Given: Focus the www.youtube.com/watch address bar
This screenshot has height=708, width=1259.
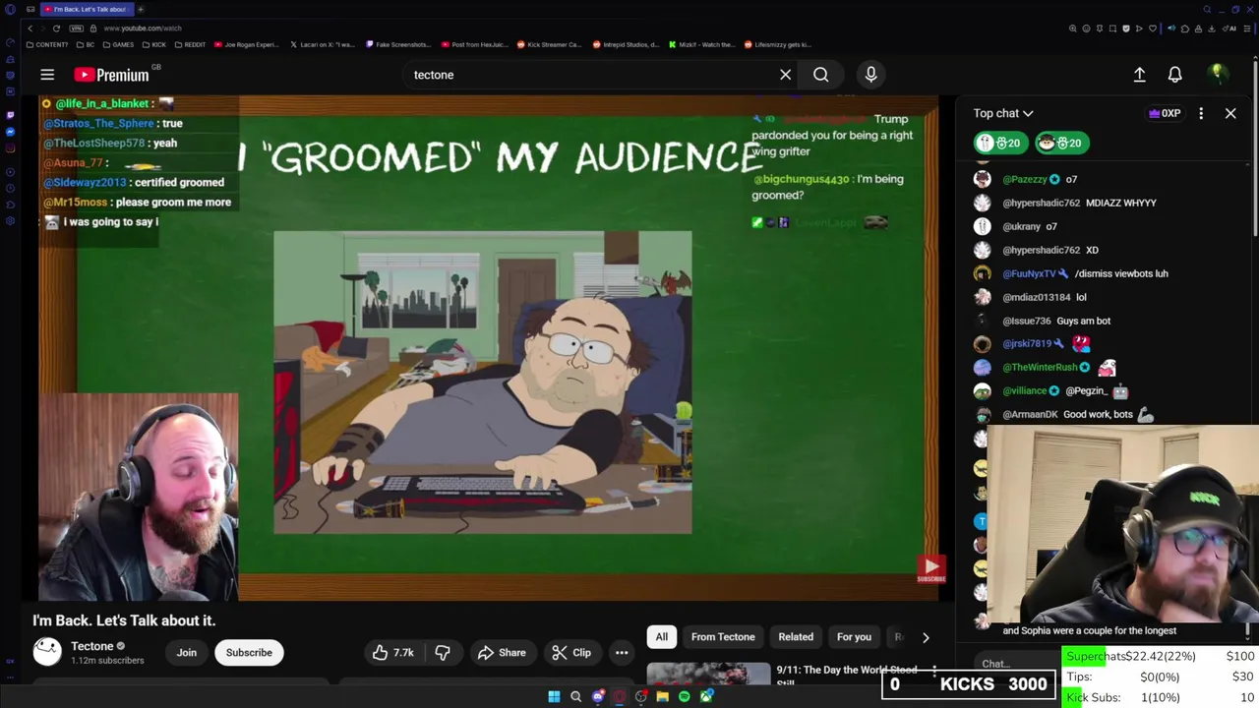Looking at the screenshot, I should click(x=143, y=29).
